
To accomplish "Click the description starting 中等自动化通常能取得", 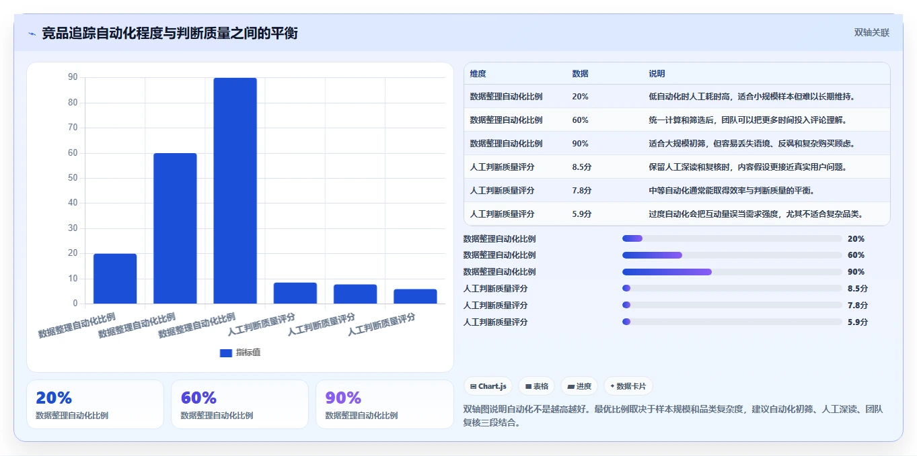I will (x=731, y=191).
